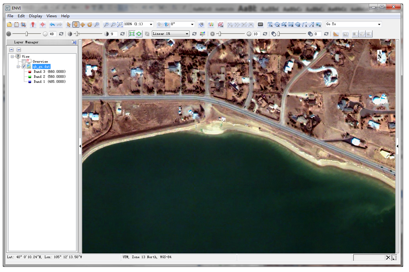Enable the red Crosshairs tool
The width and height of the screenshot is (409, 272).
(x=42, y=25)
